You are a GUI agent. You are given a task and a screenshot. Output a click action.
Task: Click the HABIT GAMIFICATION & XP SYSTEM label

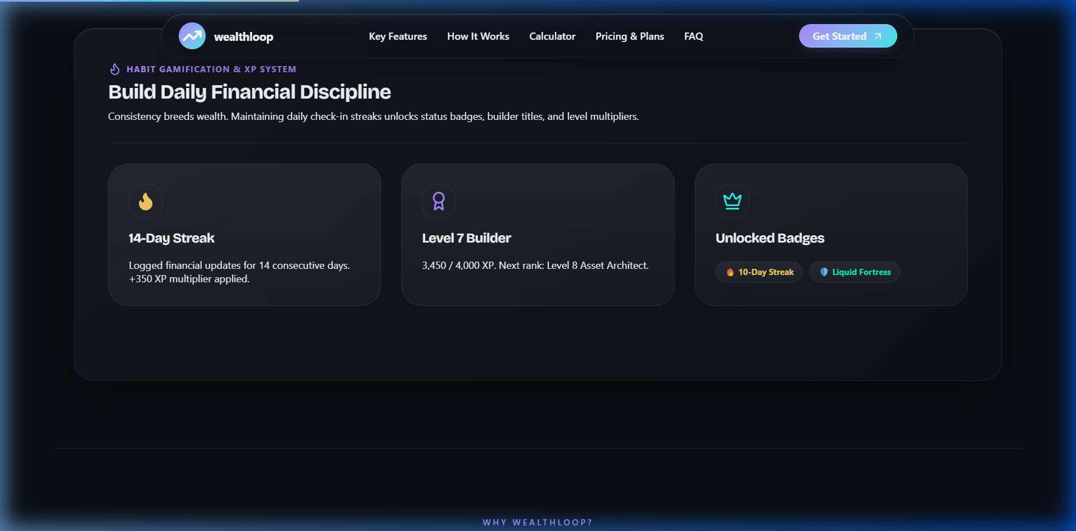(x=211, y=69)
